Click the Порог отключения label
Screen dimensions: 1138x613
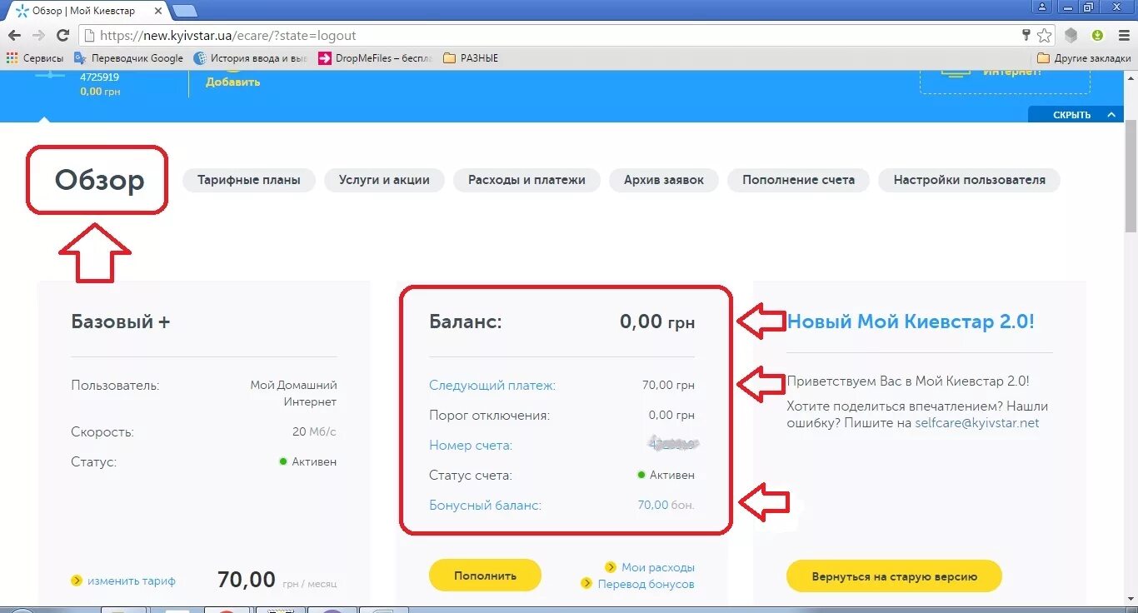click(x=490, y=416)
